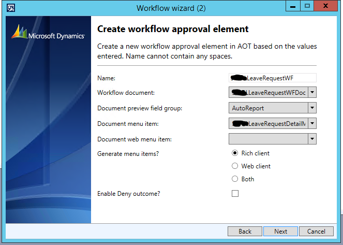Screen dimensions: 343x245
Task: Select the Rich client radio button
Action: click(235, 153)
